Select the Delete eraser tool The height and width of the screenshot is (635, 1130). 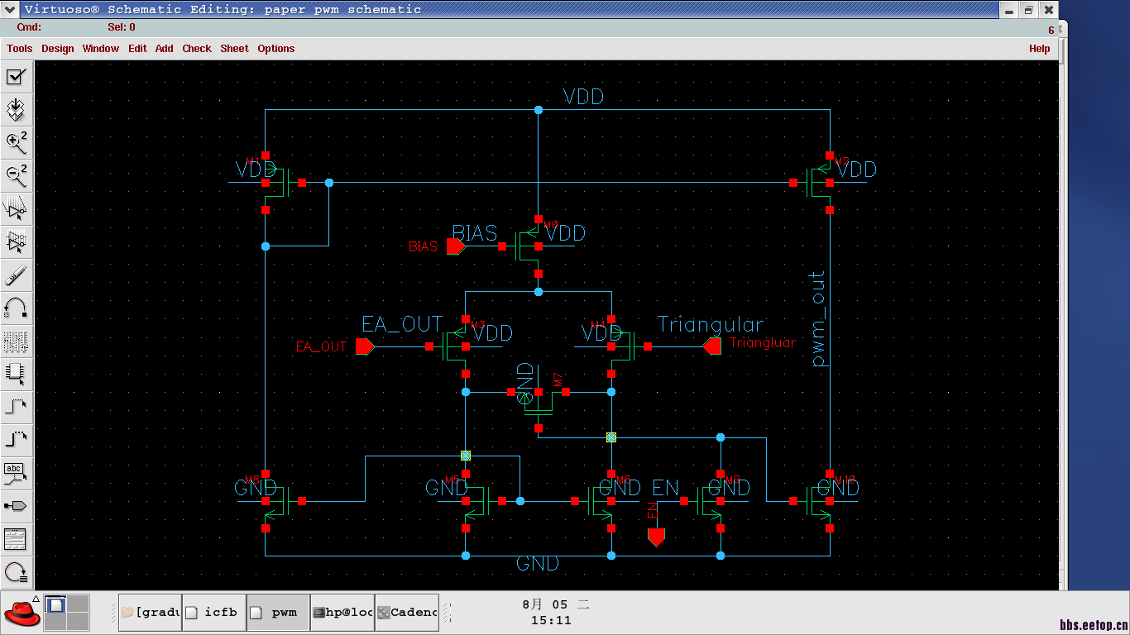click(16, 275)
